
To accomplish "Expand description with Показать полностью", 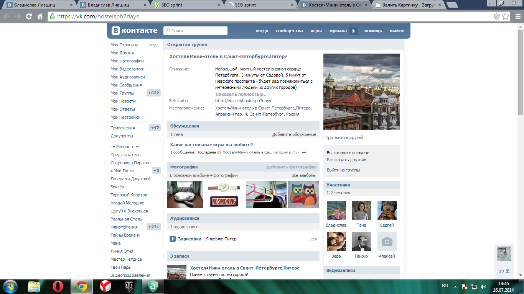I will pos(241,94).
